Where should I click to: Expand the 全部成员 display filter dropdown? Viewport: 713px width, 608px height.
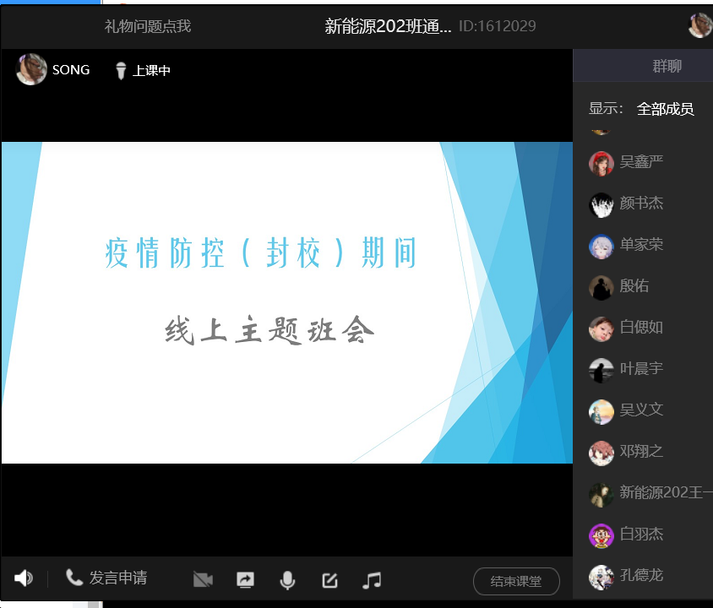coord(665,109)
